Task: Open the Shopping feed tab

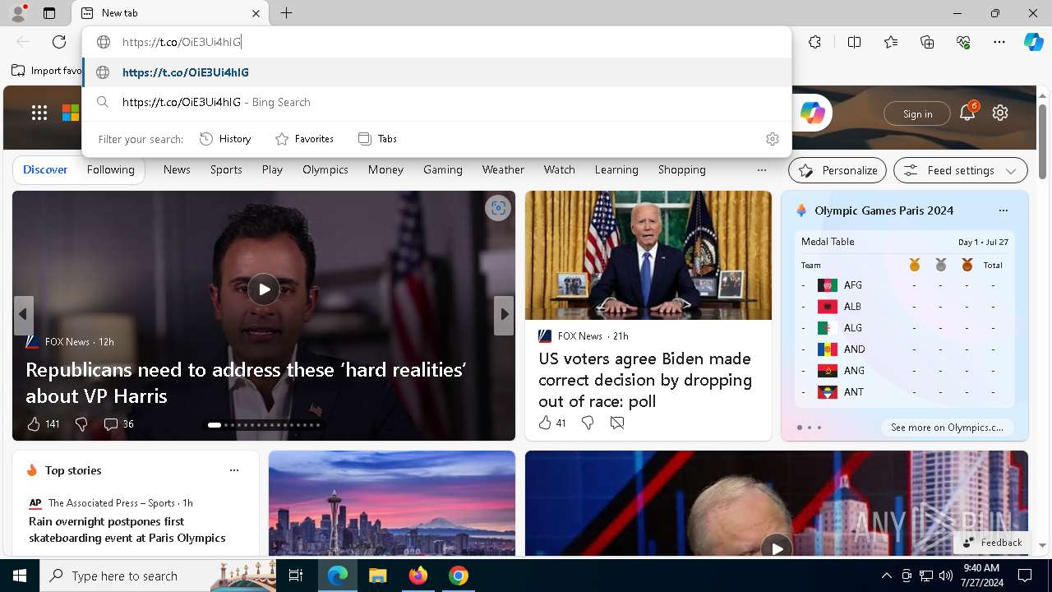Action: 682,169
